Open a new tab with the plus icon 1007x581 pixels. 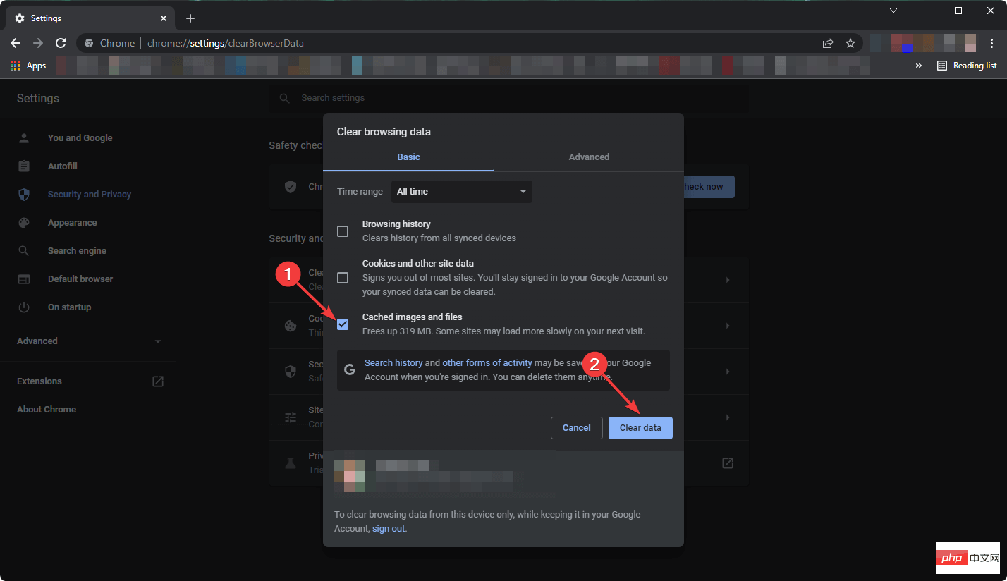(x=190, y=18)
